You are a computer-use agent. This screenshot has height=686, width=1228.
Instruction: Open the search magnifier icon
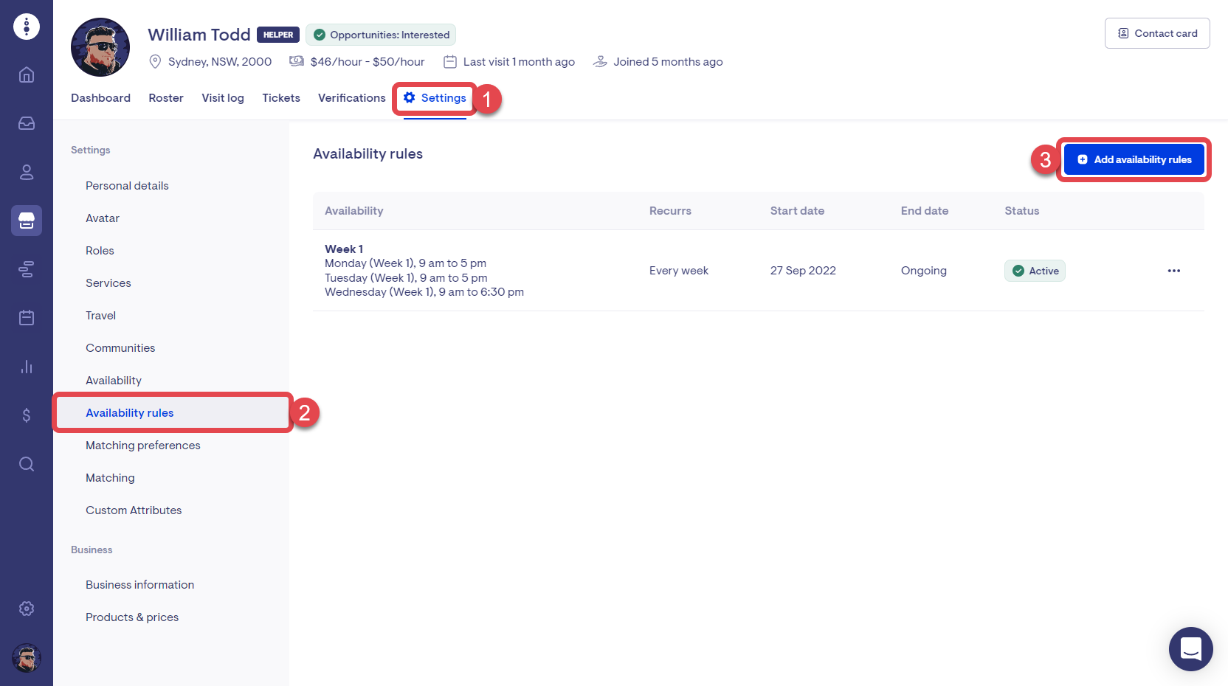(x=27, y=464)
